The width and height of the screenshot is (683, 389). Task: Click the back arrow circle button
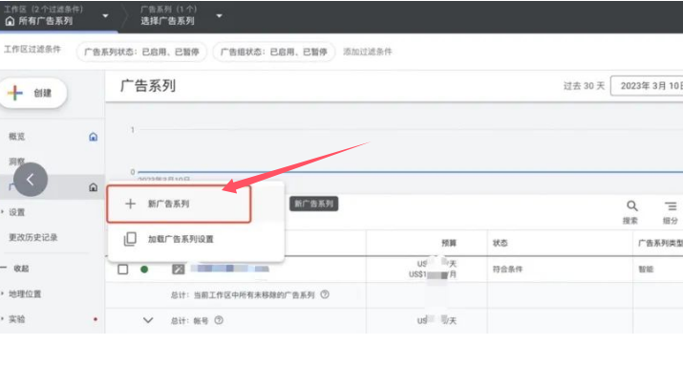coord(32,179)
